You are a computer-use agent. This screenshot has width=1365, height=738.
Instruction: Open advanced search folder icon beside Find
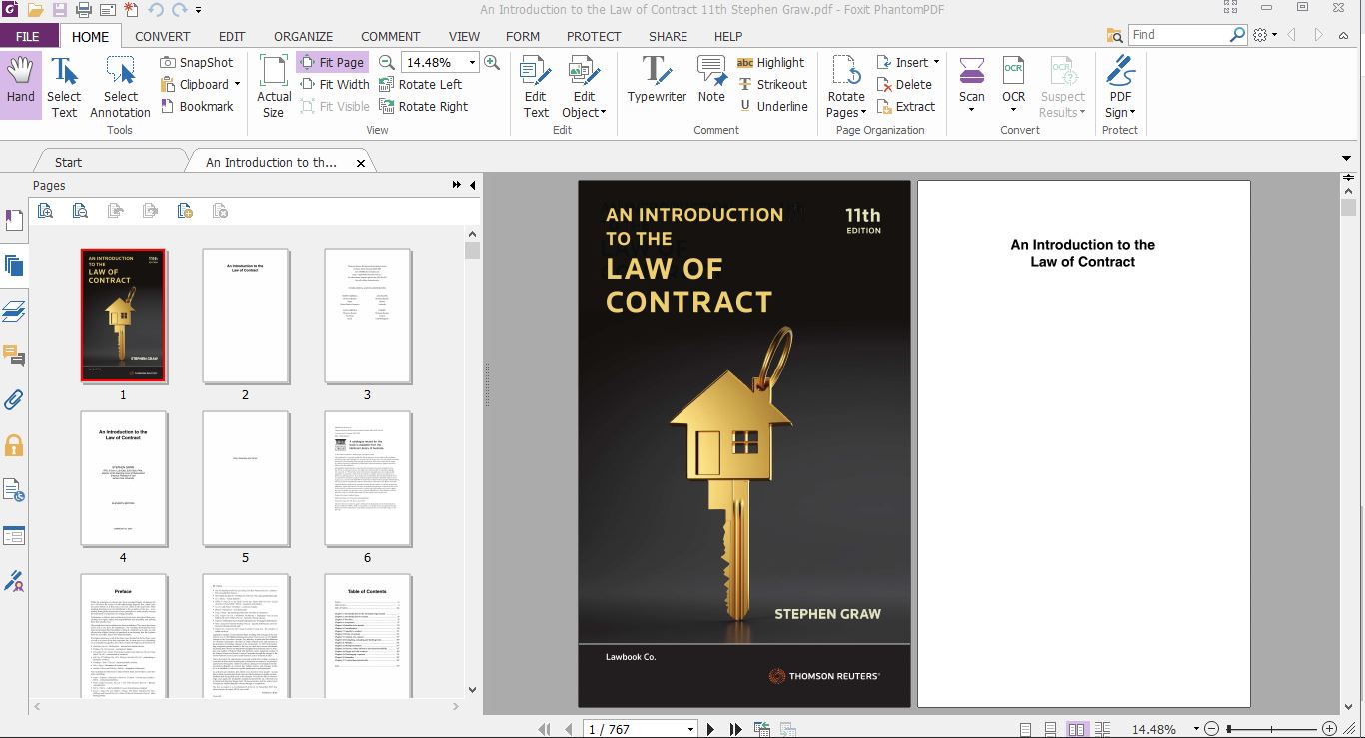1115,35
